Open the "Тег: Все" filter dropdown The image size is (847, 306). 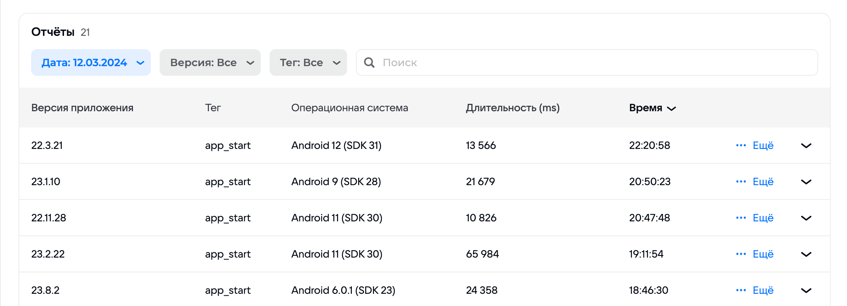tap(308, 62)
